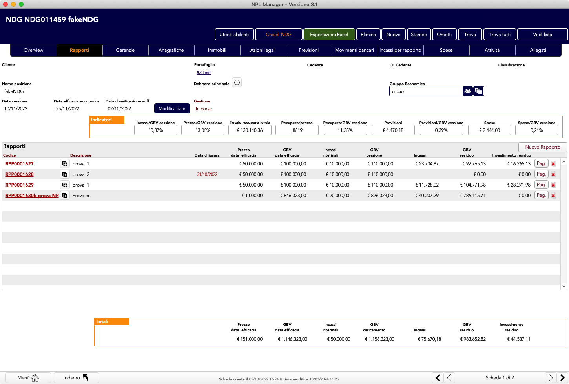Screen dimensions: 569x384
Task: Click the detail icon beside RPP0001629
Action: click(x=65, y=185)
